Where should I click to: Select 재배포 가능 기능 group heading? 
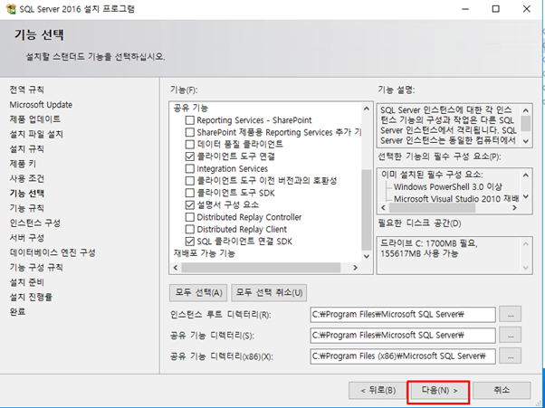[205, 253]
